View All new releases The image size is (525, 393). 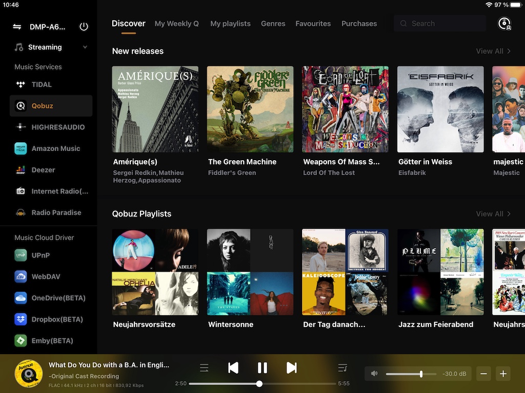(494, 51)
